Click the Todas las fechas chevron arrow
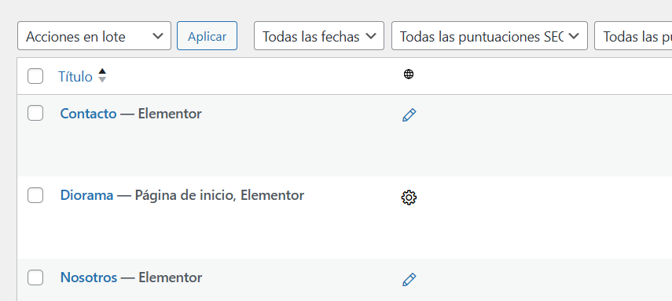 click(x=371, y=36)
